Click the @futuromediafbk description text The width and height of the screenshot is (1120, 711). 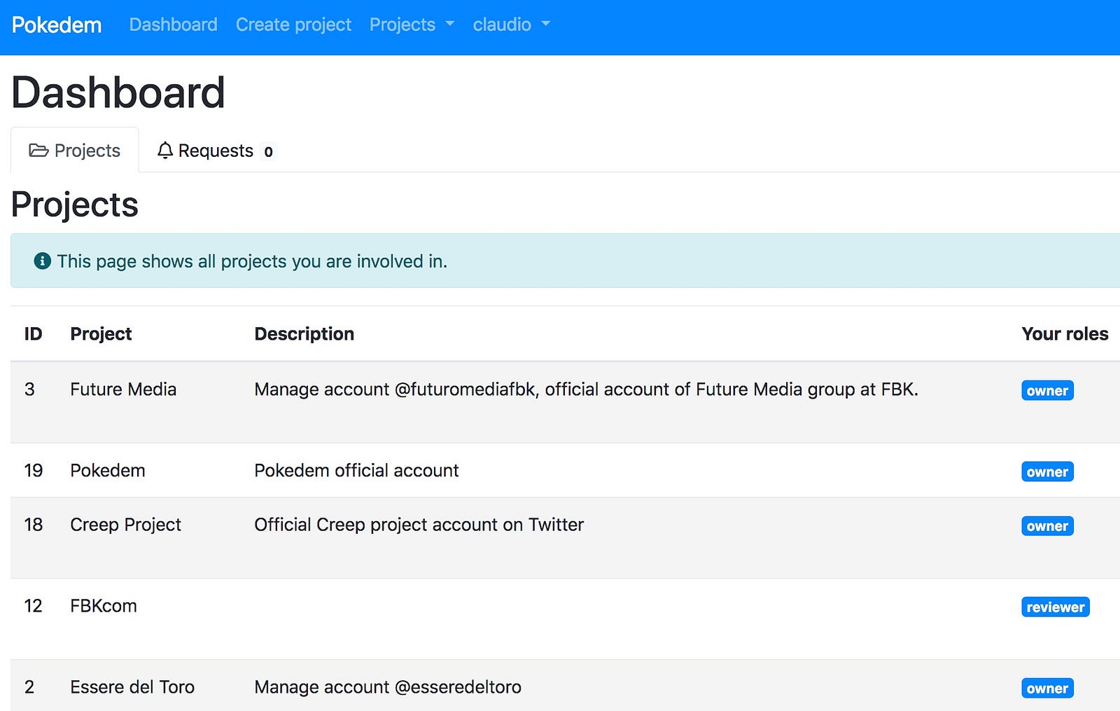tap(586, 389)
